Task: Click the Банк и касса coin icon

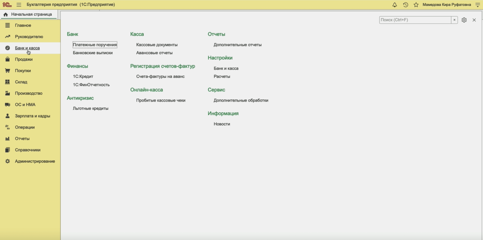Action: tap(8, 48)
